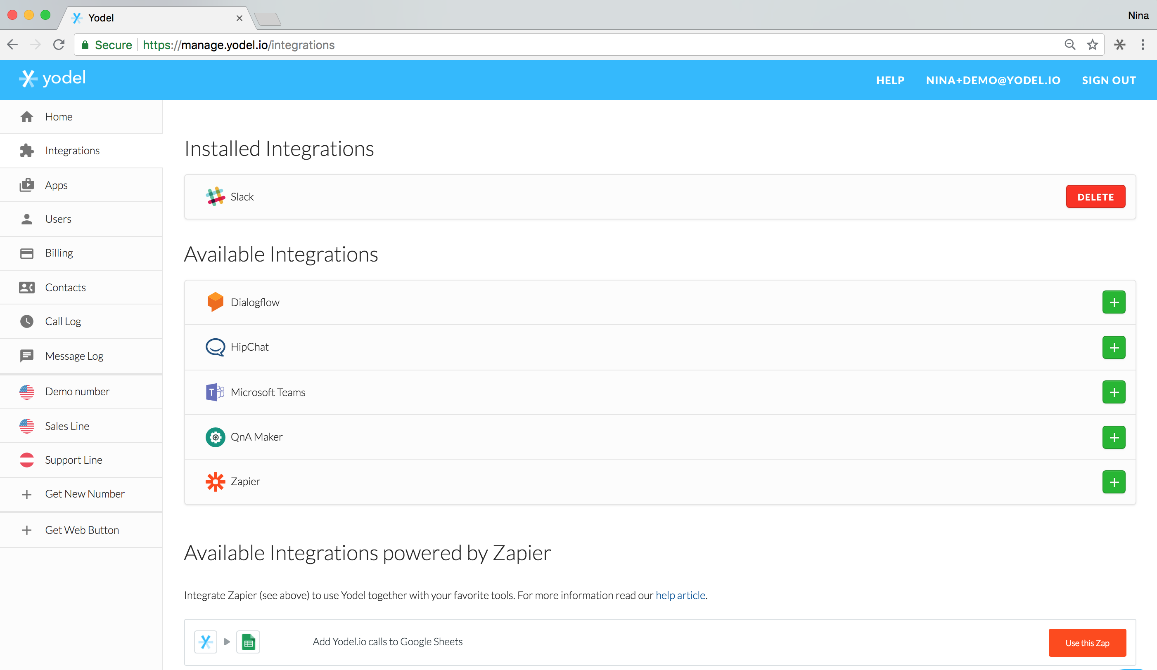1157x670 pixels.
Task: Click the Message Log chat icon
Action: pos(26,356)
